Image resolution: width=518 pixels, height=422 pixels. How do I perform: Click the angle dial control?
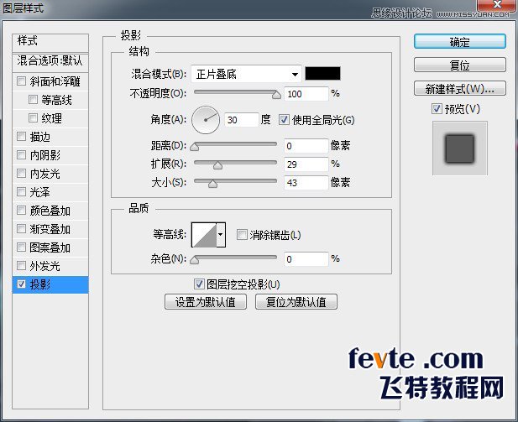[206, 120]
